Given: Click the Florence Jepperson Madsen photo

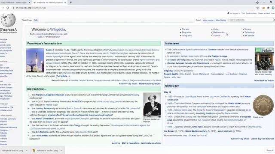Looking at the screenshot, I should (x=152, y=105).
